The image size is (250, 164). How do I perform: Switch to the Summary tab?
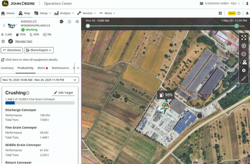coord(7,68)
